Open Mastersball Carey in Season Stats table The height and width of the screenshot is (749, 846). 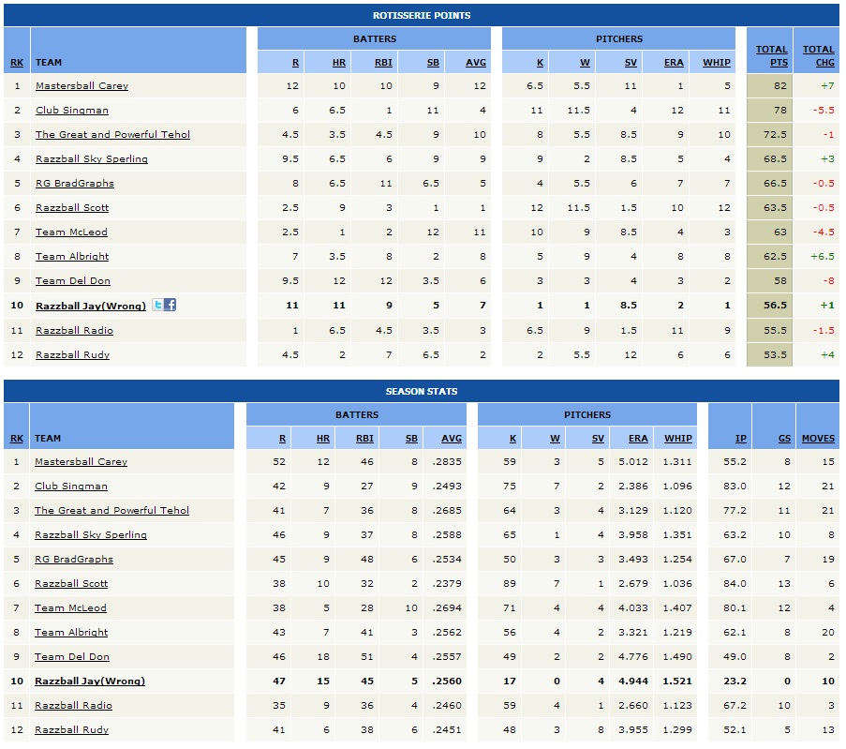pos(81,462)
